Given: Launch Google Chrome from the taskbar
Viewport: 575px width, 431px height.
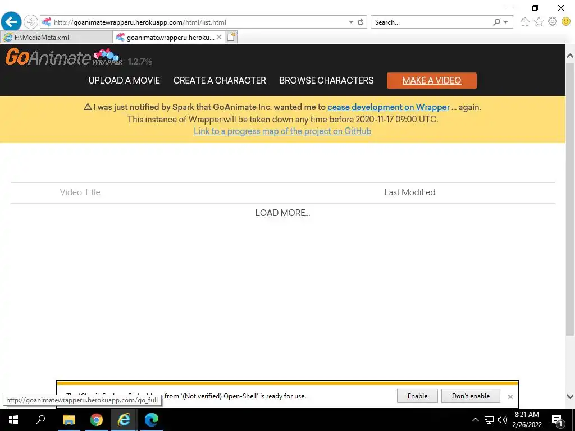Looking at the screenshot, I should (x=97, y=420).
